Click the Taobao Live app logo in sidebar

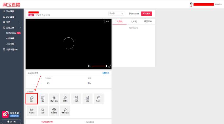coord(5,114)
